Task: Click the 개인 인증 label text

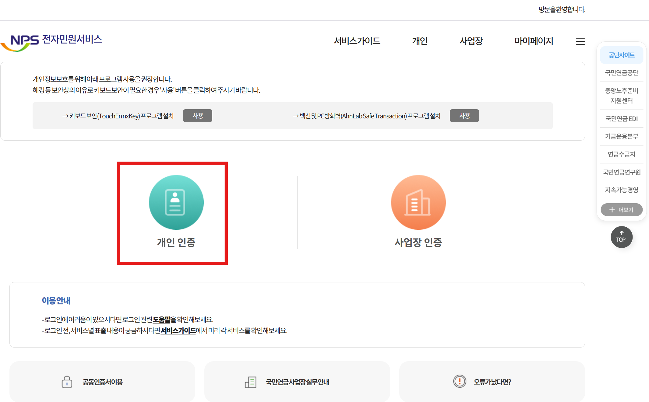Action: pos(176,243)
